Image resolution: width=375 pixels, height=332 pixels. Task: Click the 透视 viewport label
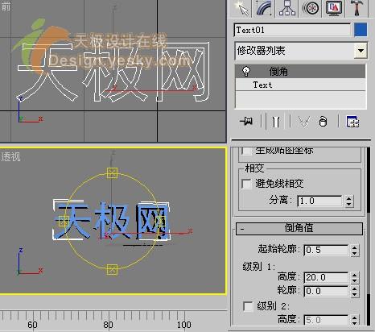click(x=10, y=157)
